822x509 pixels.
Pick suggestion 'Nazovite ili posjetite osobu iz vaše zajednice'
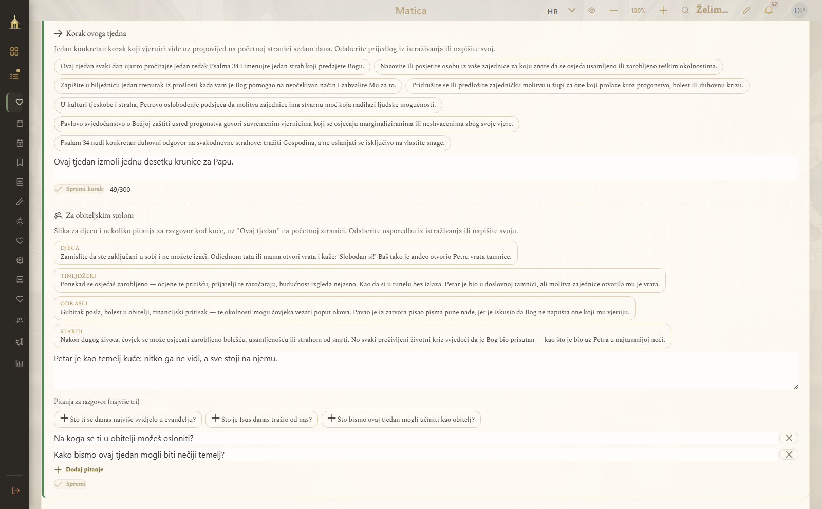(549, 66)
